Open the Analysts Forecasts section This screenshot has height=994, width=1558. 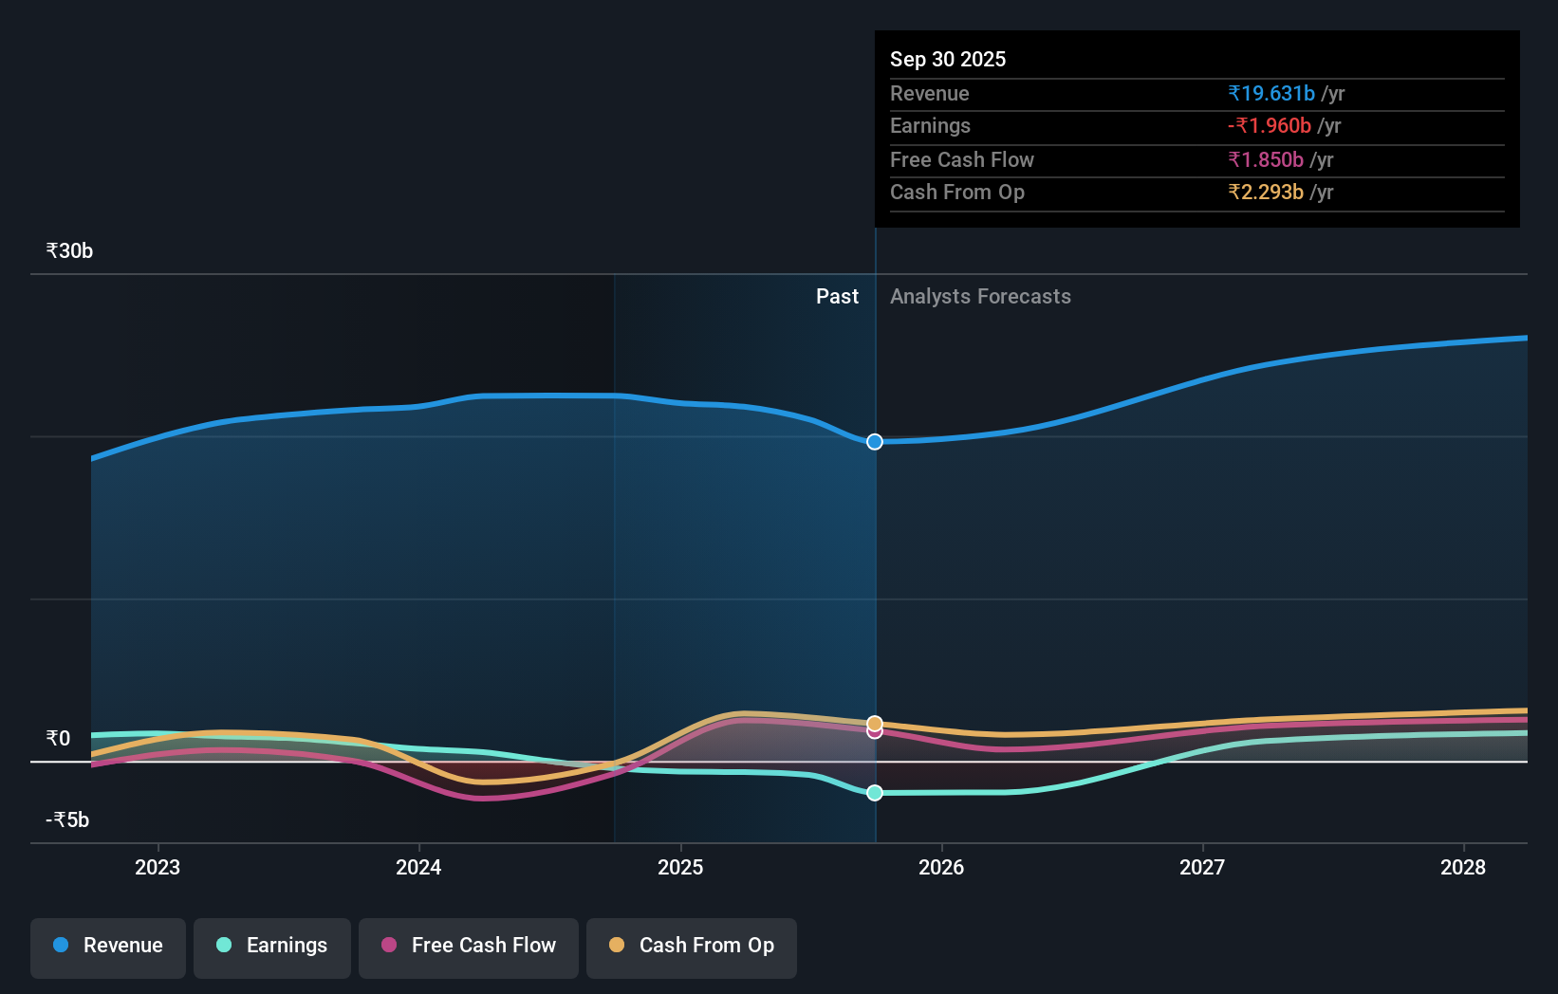click(x=980, y=296)
